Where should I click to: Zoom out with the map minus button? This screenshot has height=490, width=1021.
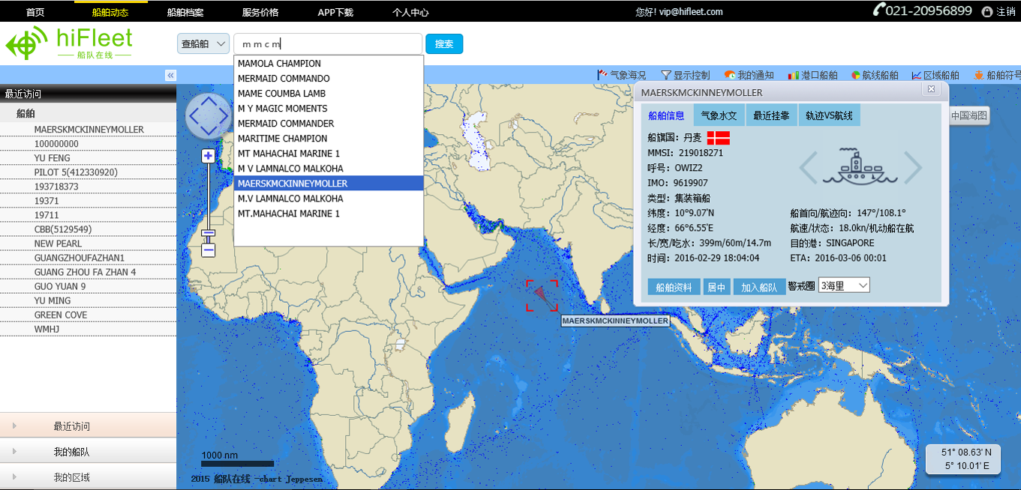click(x=209, y=250)
